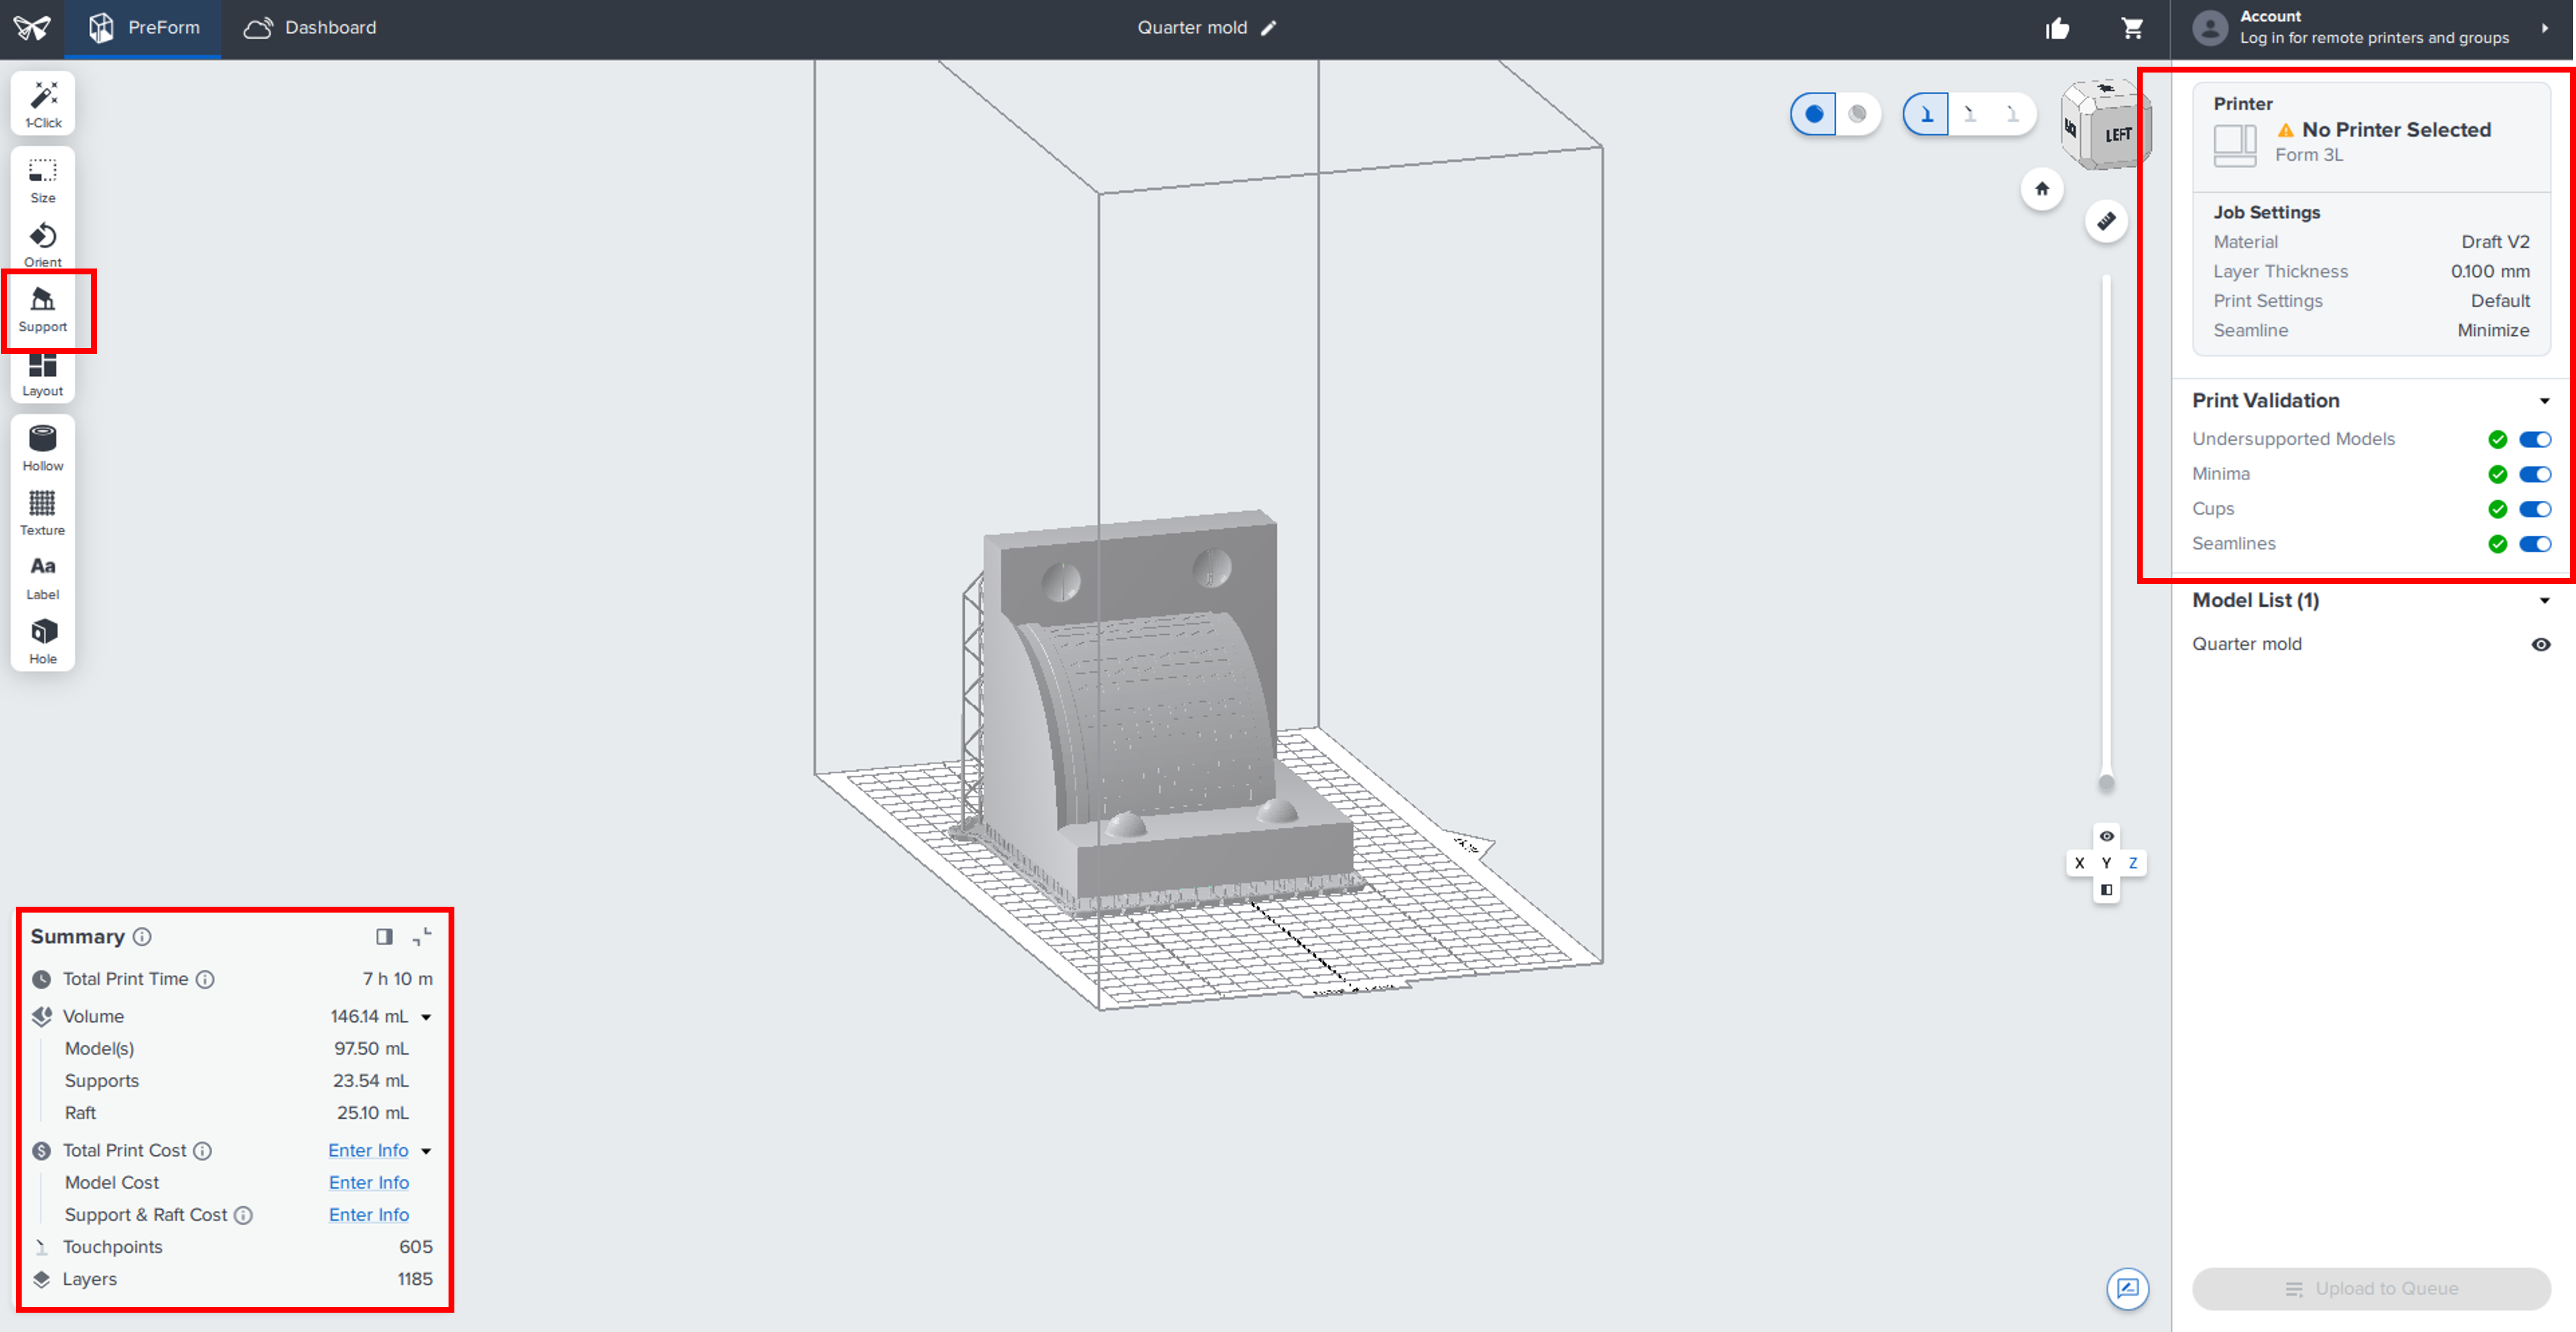The height and width of the screenshot is (1332, 2576).
Task: Toggle Seamlines validation switch
Action: (x=2535, y=544)
